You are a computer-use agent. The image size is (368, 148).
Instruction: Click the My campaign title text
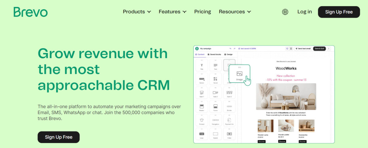click(x=206, y=49)
